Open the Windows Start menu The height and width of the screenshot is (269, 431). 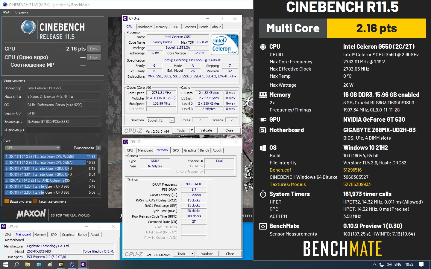(5, 265)
